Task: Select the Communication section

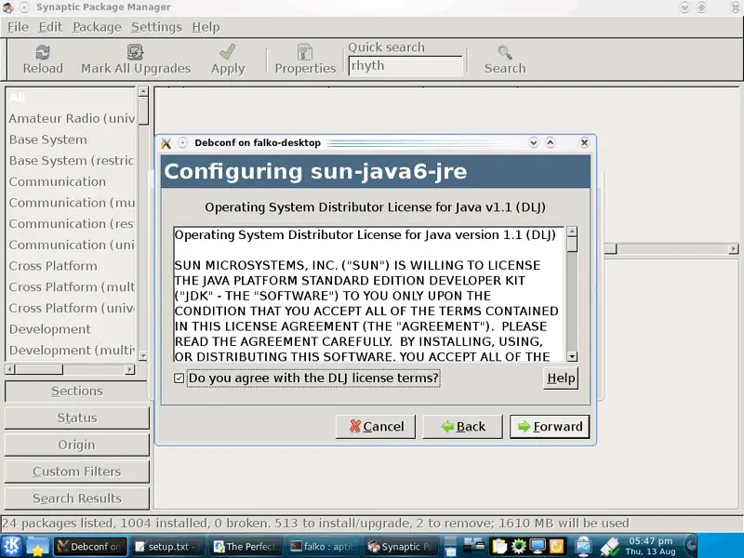Action: pos(72,181)
